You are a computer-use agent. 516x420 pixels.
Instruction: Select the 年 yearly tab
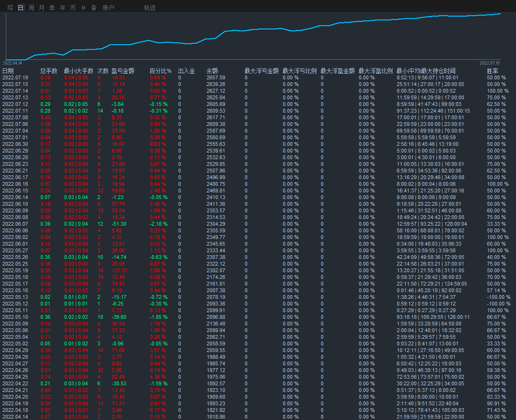coord(63,8)
